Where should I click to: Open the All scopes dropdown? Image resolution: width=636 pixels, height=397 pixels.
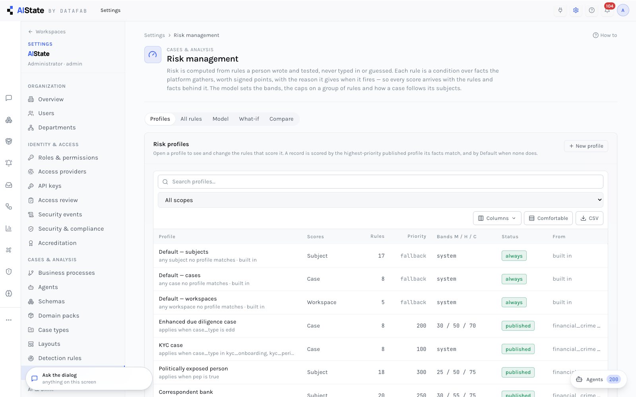(x=380, y=200)
